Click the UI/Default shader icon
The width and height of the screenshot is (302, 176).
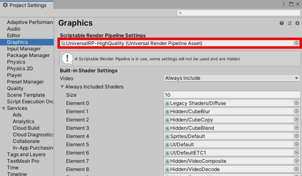(167, 145)
